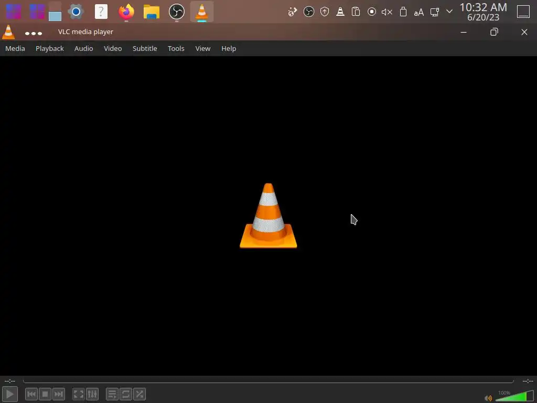The width and height of the screenshot is (537, 403).
Task: Open the second purple grid launcher icon
Action: coord(37,12)
